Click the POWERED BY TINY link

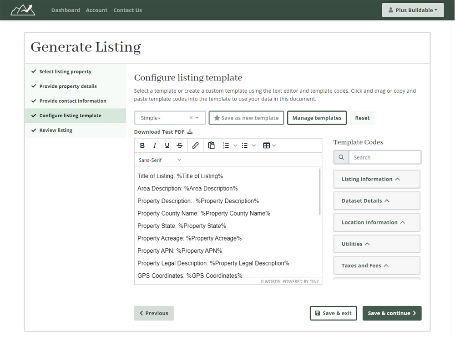[301, 281]
